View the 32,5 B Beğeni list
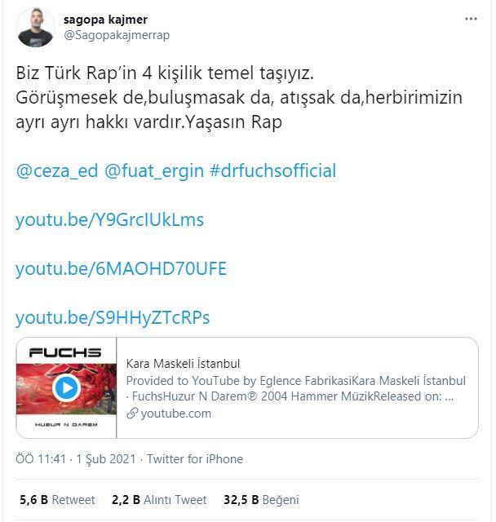 pyautogui.click(x=261, y=500)
